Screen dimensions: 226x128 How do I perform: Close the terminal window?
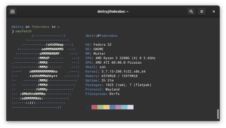tap(213, 11)
